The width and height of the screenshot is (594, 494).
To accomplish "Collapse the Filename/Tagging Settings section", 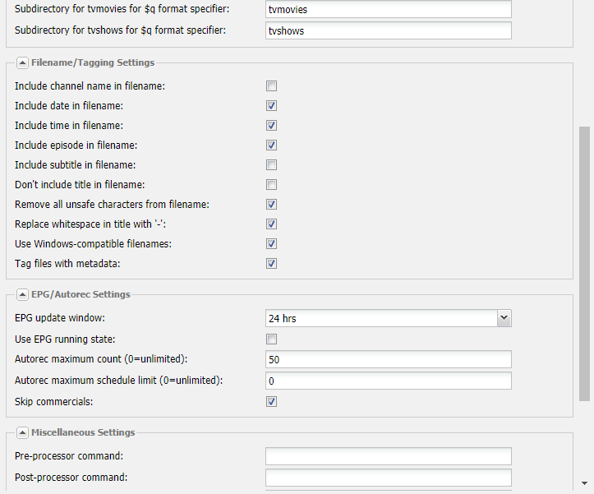I will 22,62.
